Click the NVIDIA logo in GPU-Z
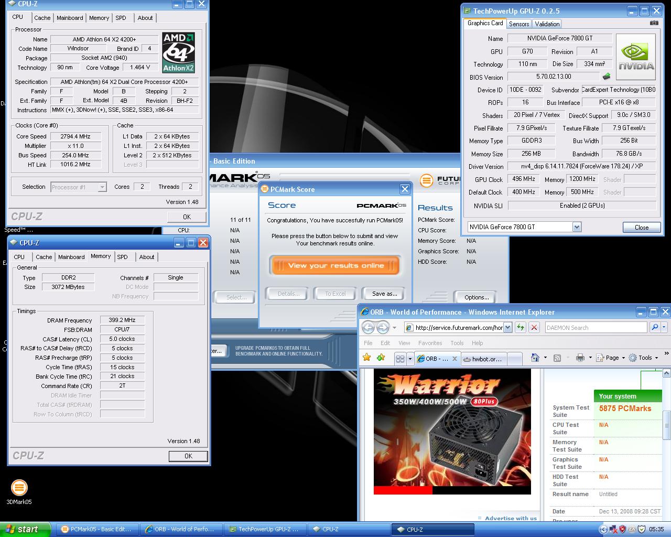This screenshot has height=537, width=671. pyautogui.click(x=636, y=57)
